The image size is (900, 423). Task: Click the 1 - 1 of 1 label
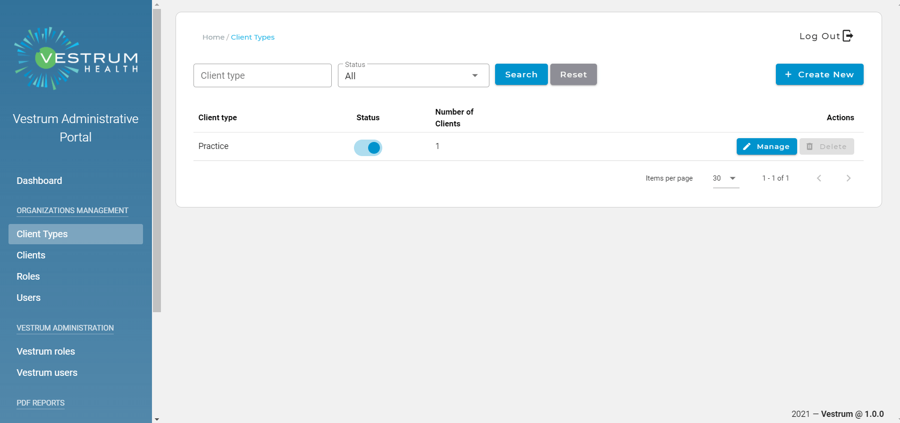pyautogui.click(x=775, y=178)
